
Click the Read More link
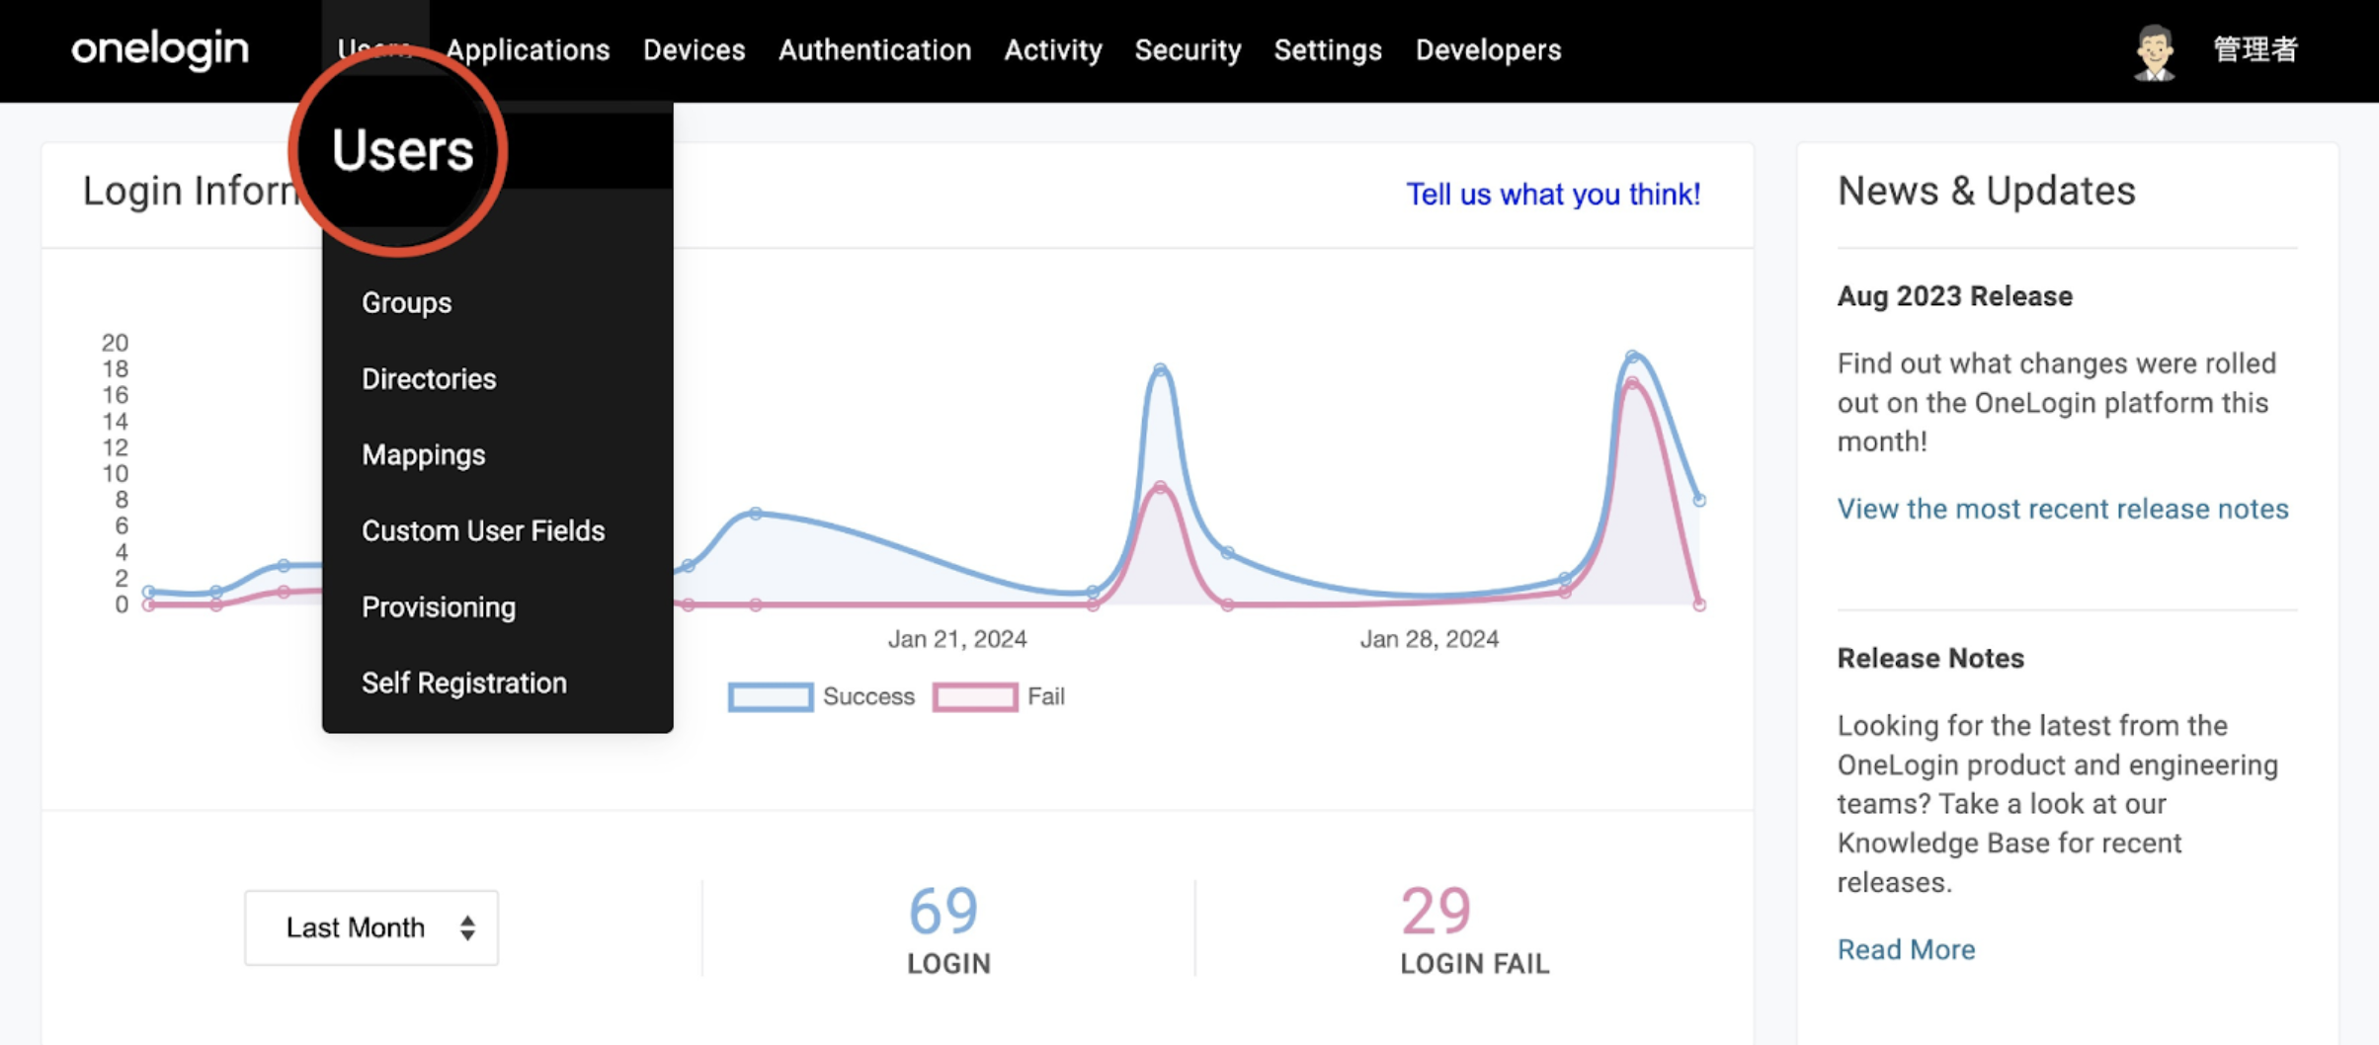(x=1906, y=948)
